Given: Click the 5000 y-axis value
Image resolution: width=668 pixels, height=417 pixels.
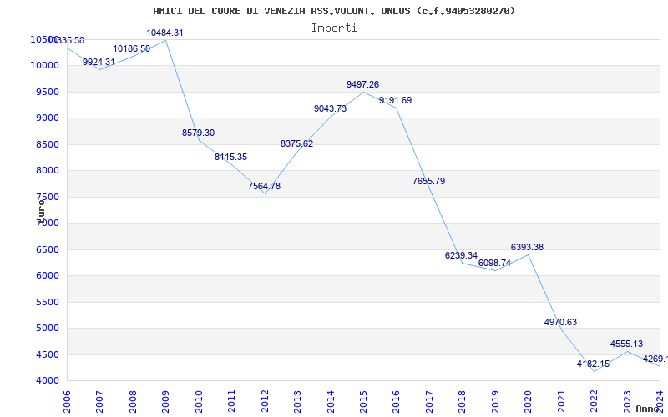Looking at the screenshot, I should point(48,328).
